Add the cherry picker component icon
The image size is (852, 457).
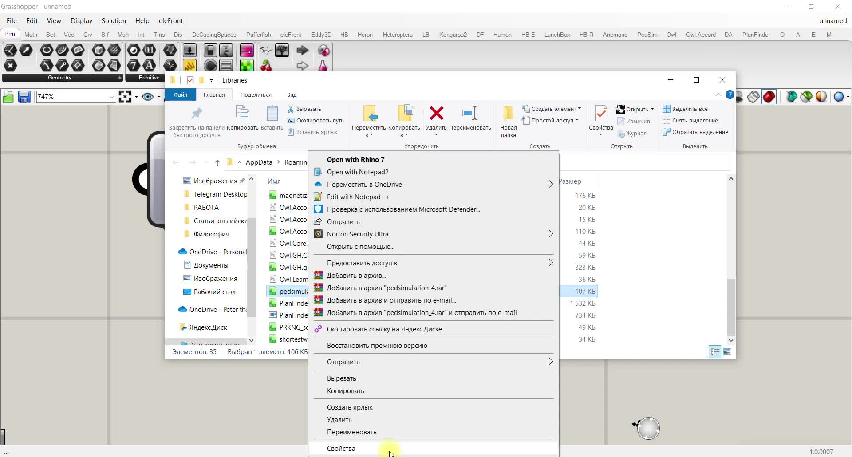pyautogui.click(x=266, y=66)
